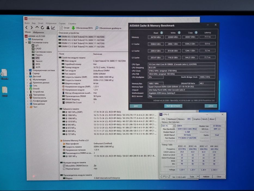The width and height of the screenshot is (254, 191).
Task: Go forward with AIDA64 forward arrow
Action: (32, 28)
